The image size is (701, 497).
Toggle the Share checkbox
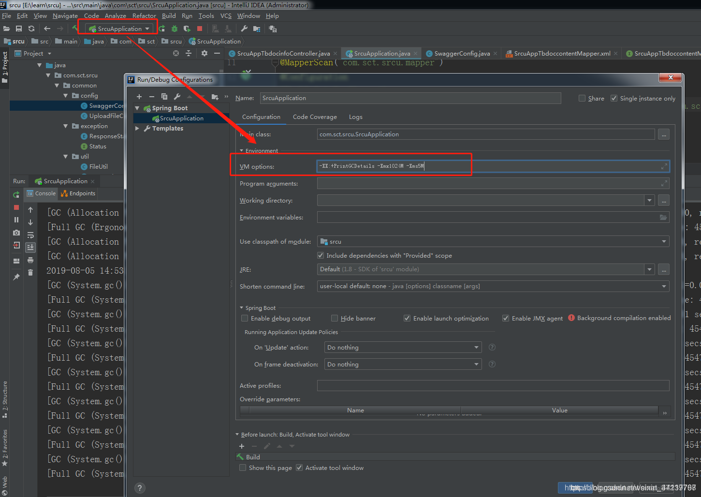[582, 98]
